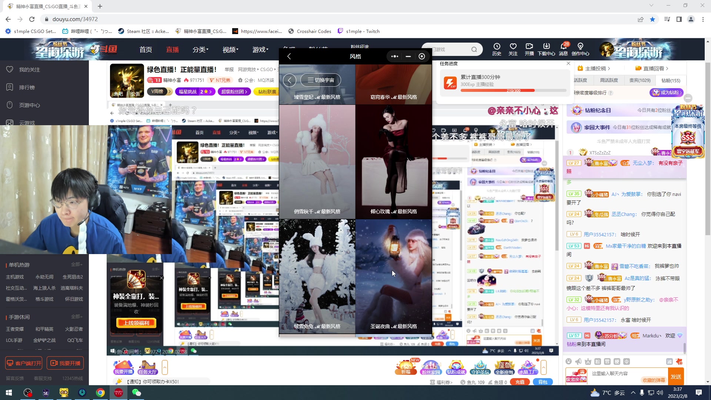Viewport: 711px width, 400px height.
Task: Open the 切换宇宙 switcher menu
Action: pyautogui.click(x=321, y=80)
